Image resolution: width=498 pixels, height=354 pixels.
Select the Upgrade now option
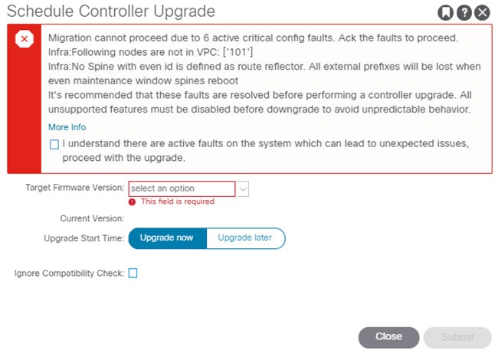coord(167,238)
